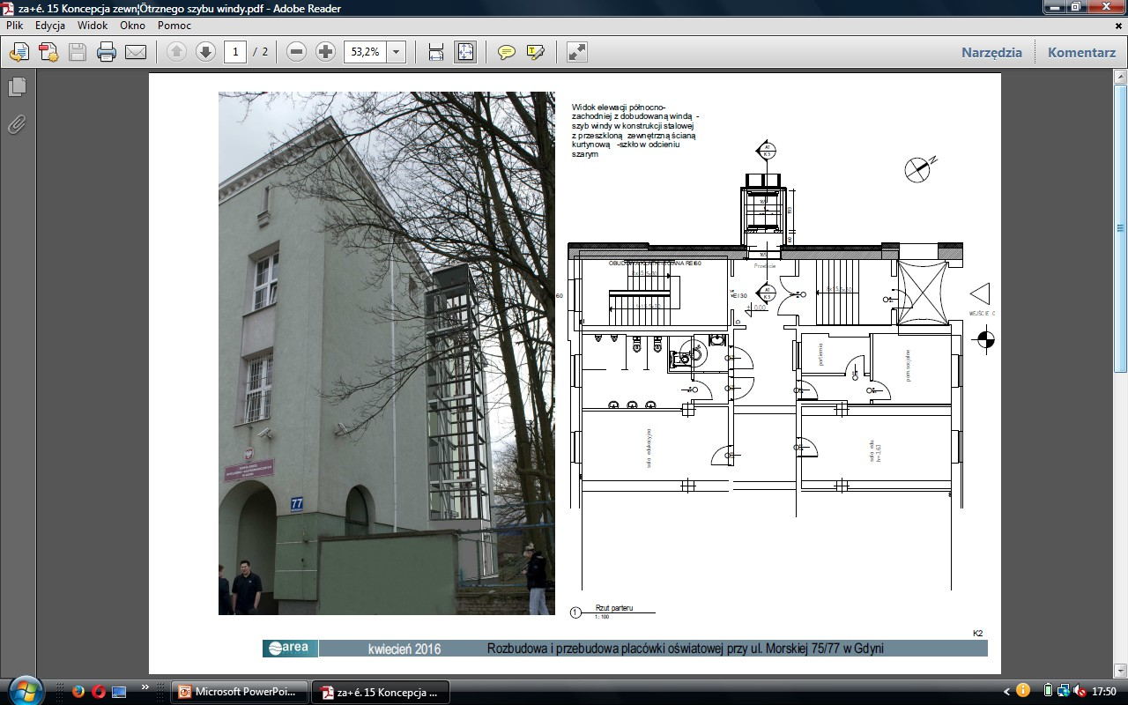1128x705 pixels.
Task: Click the north arrow compass symbol
Action: click(x=919, y=167)
